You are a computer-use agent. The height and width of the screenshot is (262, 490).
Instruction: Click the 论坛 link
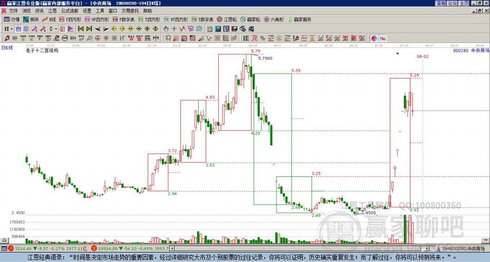453,3
